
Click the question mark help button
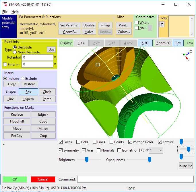pyautogui.click(x=162, y=24)
